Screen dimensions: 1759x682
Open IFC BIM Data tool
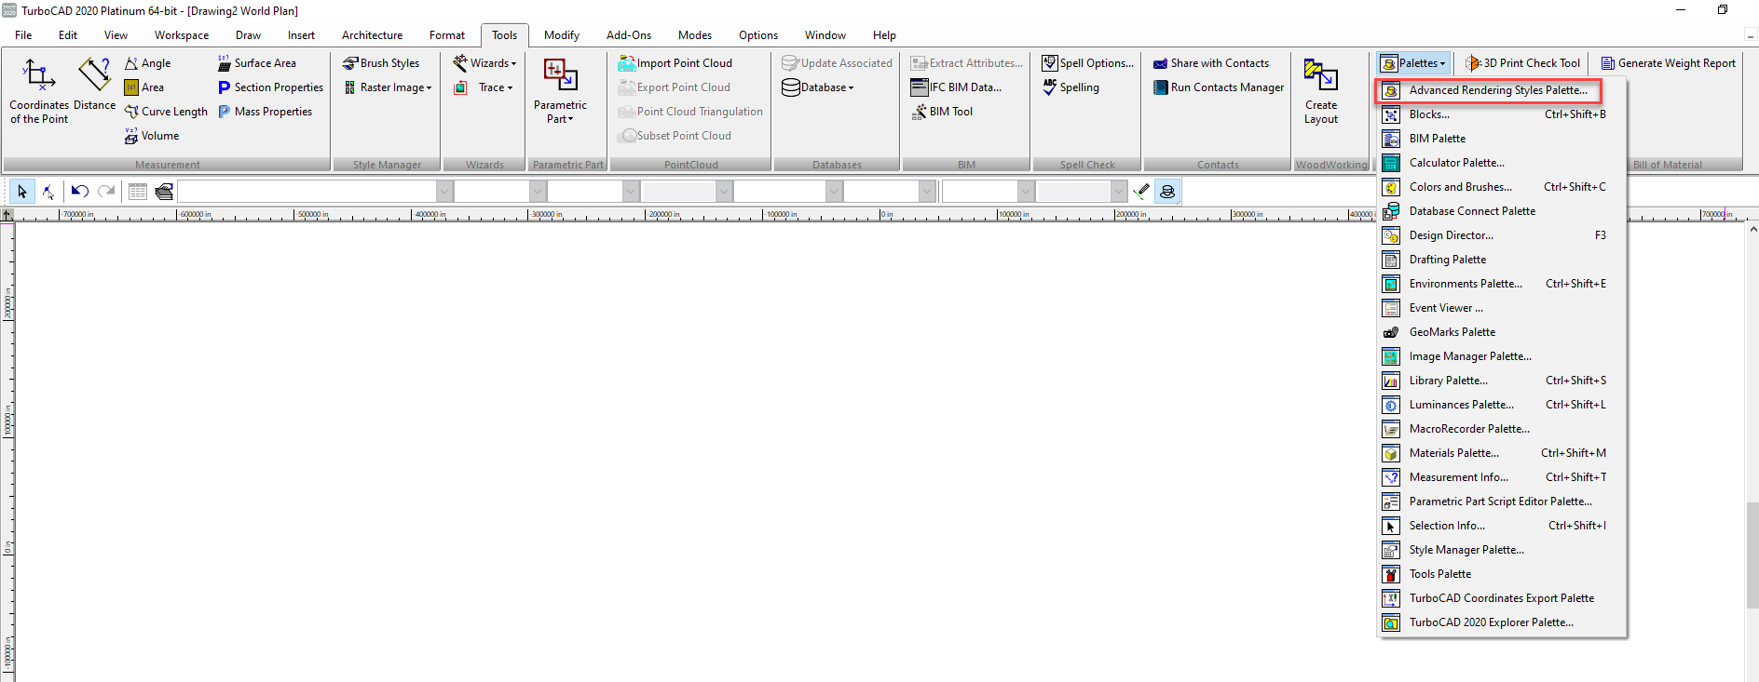click(956, 87)
